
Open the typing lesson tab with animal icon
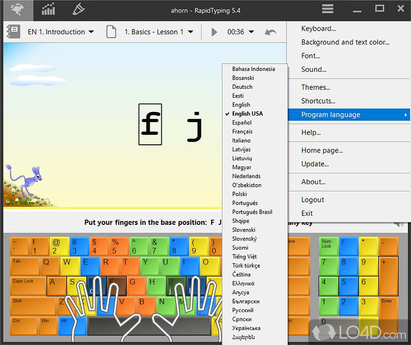(x=17, y=9)
